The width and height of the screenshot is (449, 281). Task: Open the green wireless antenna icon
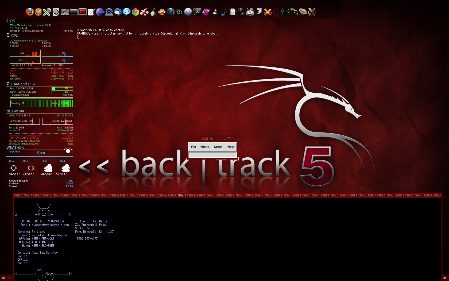pos(285,12)
